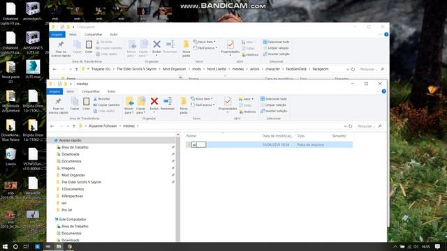Click Inverter seleção in meshes window
This screenshot has height=251, width=447.
tap(274, 111)
